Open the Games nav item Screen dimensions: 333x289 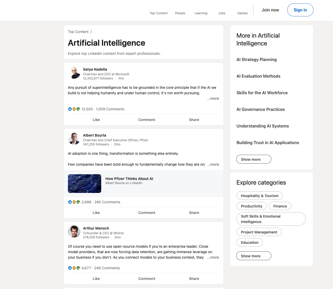pos(242,13)
